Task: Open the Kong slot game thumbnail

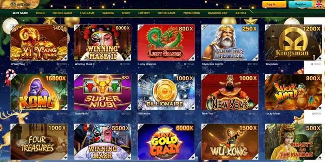Action: 39,92
